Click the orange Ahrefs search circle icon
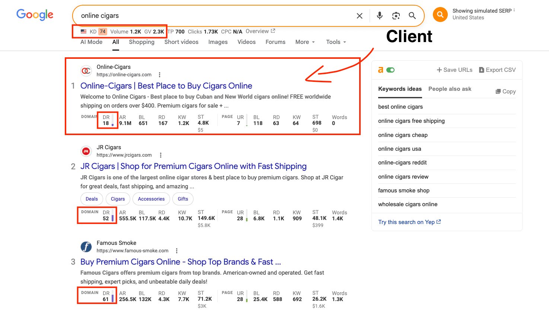Viewport: 549px width, 310px height. [x=440, y=15]
